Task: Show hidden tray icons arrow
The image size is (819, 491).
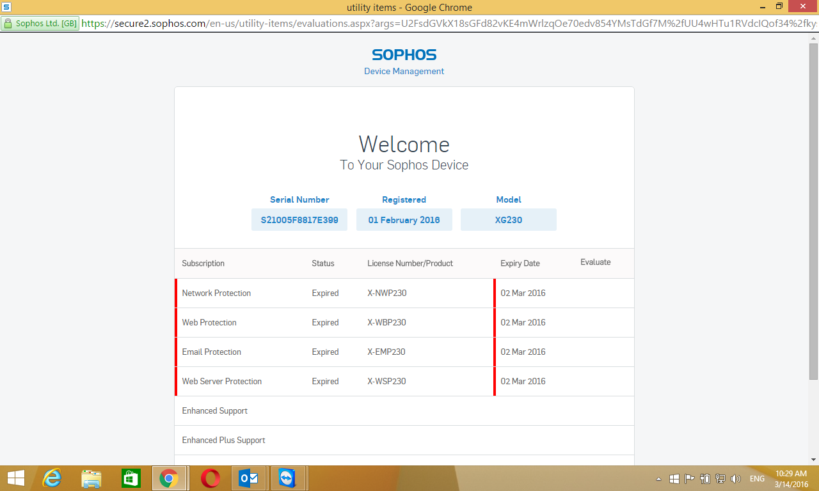Action: coord(659,479)
